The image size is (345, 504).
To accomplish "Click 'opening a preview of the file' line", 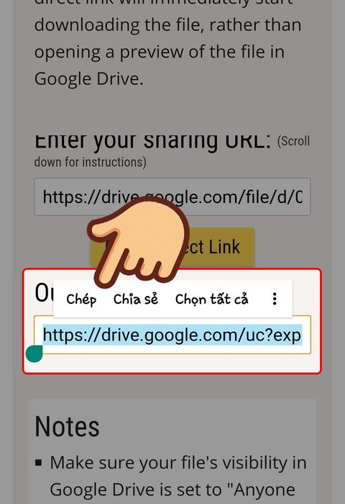I will (159, 52).
